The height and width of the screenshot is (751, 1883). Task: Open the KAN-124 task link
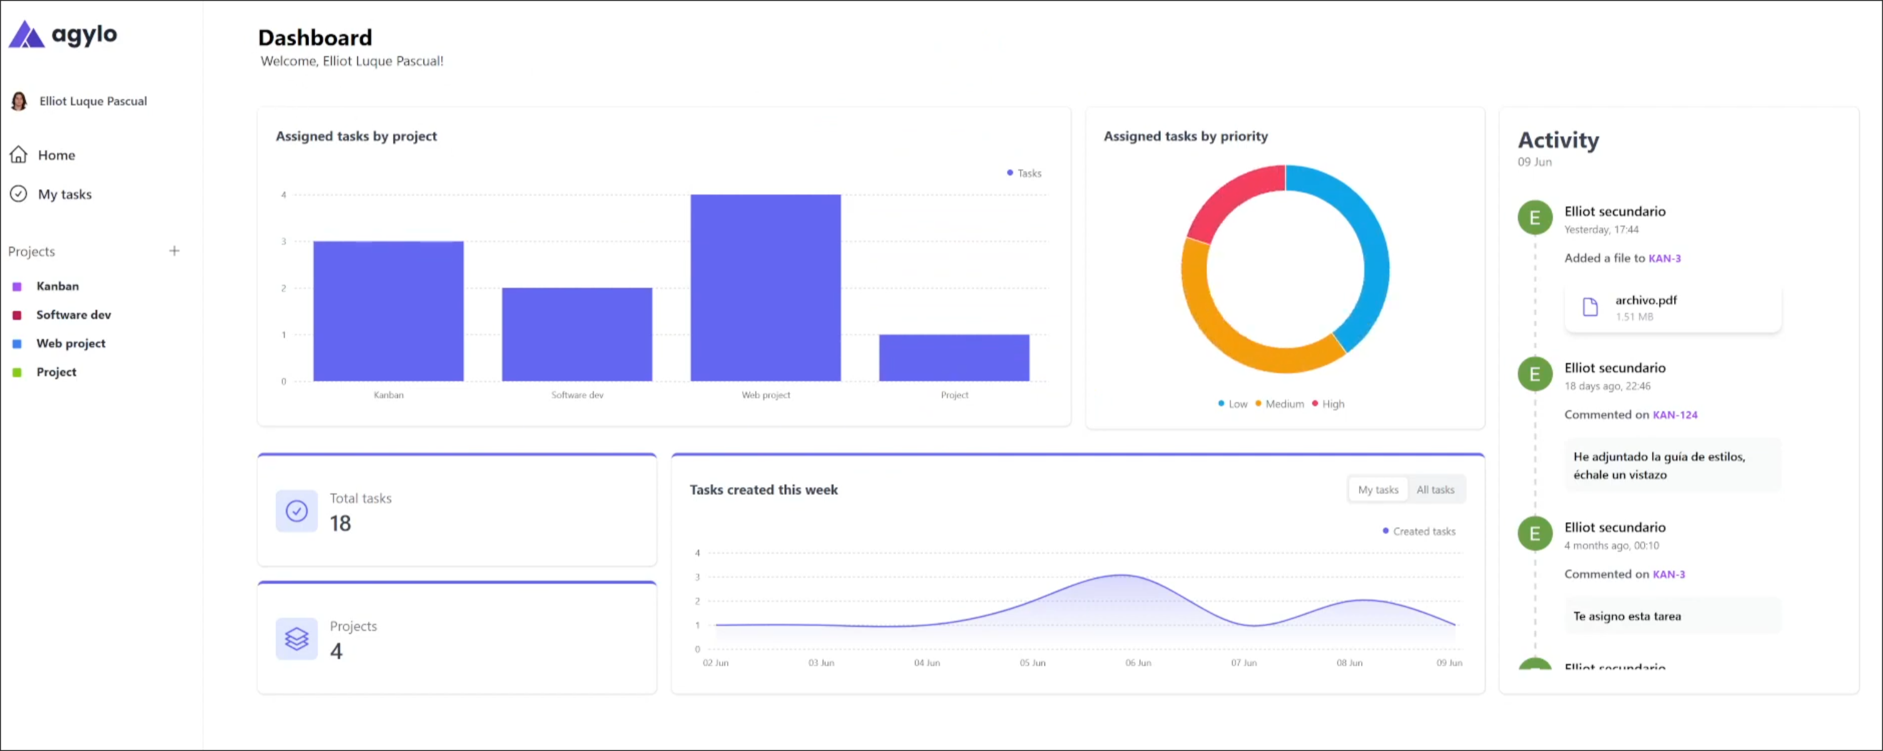pos(1676,415)
